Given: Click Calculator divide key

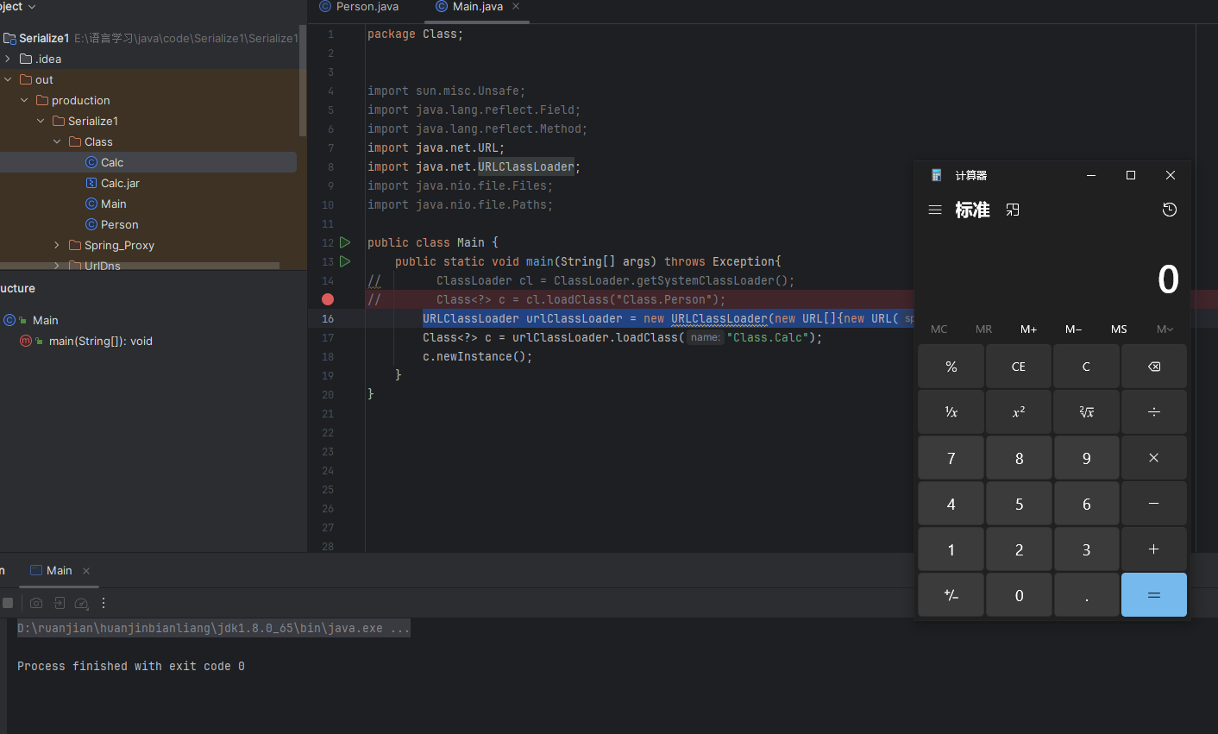Looking at the screenshot, I should (x=1154, y=412).
